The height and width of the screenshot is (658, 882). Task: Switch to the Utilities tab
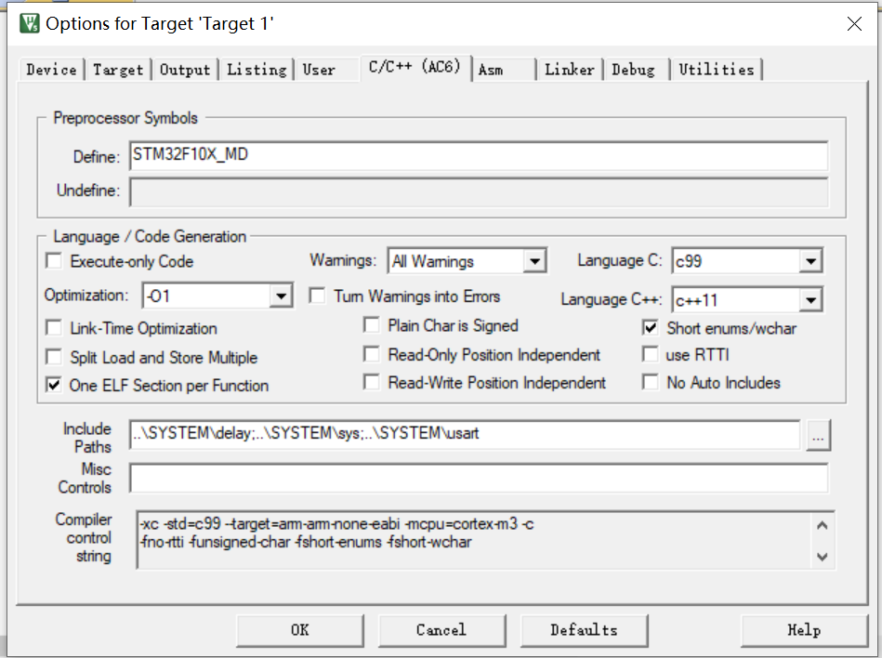(x=716, y=70)
